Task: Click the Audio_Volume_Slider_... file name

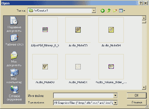Action: (111, 82)
